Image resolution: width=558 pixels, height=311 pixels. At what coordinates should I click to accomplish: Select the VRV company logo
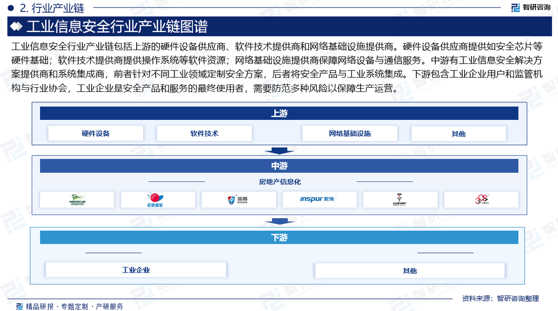click(x=400, y=200)
